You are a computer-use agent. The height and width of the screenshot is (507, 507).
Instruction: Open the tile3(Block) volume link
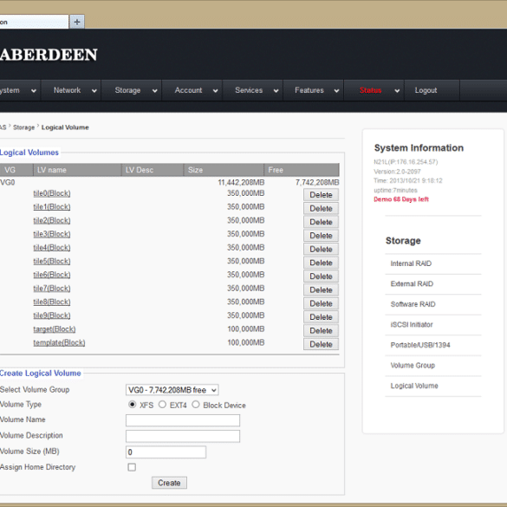tap(52, 234)
